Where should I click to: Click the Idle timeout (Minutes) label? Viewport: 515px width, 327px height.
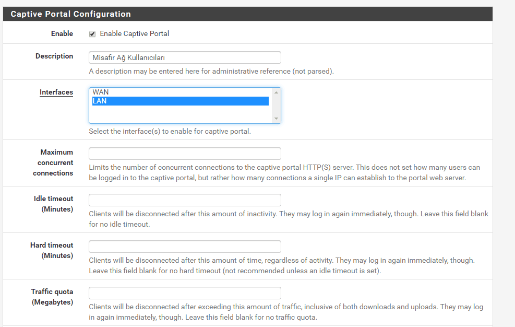click(53, 204)
